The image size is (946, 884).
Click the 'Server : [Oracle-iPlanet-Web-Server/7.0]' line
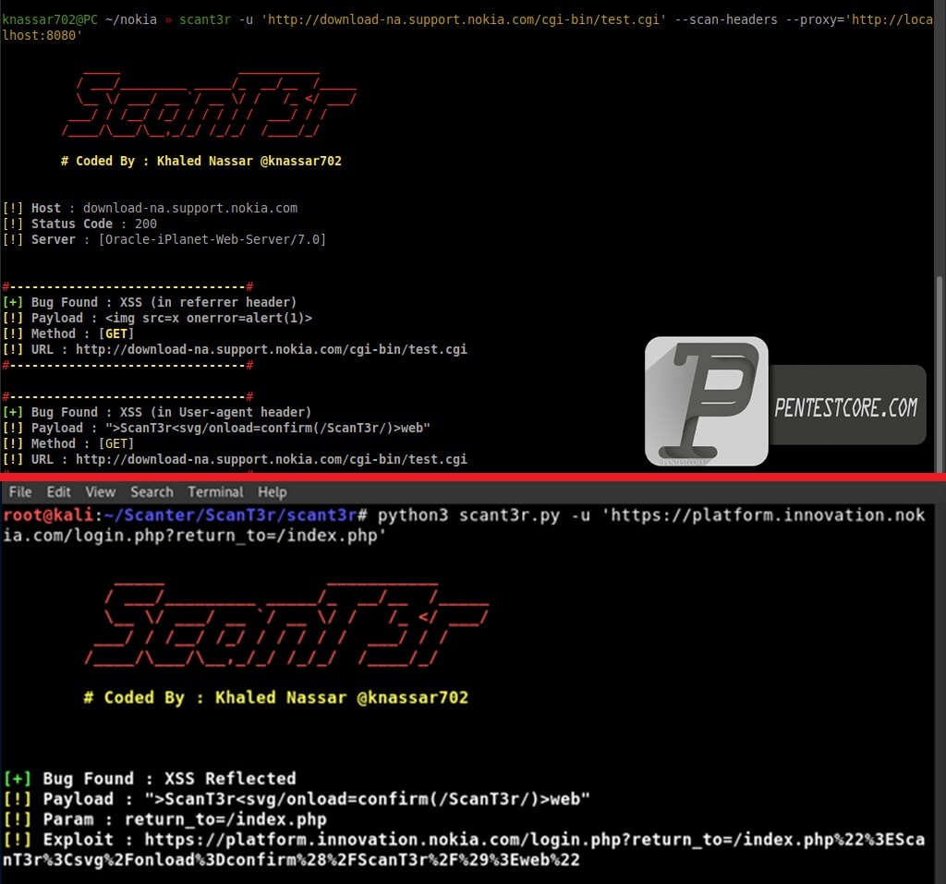164,239
